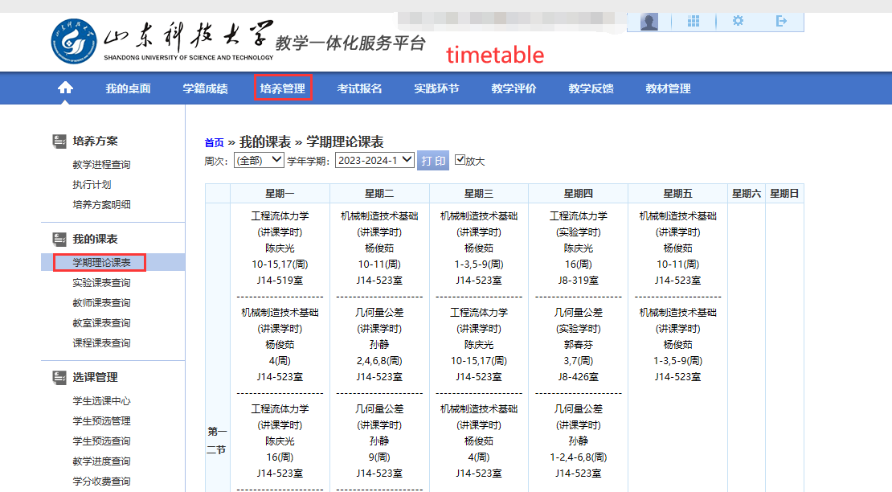The height and width of the screenshot is (492, 892).
Task: Switch to the 学籍成绩 menu tab
Action: pos(205,88)
